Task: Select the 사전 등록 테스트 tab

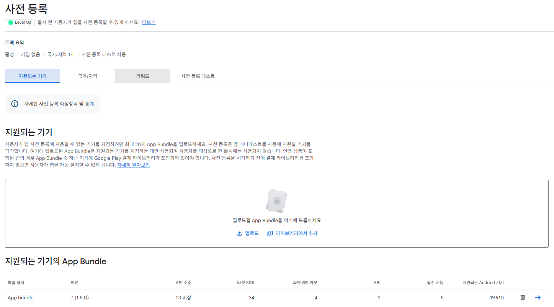Action: tap(198, 76)
